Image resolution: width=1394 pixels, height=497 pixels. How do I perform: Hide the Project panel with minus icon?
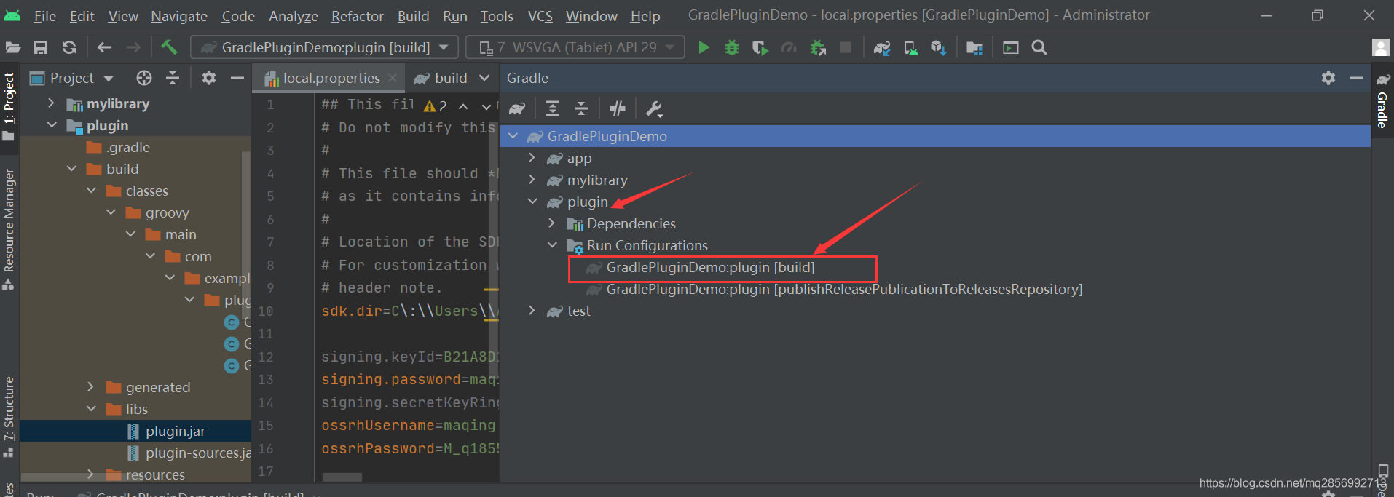point(237,78)
